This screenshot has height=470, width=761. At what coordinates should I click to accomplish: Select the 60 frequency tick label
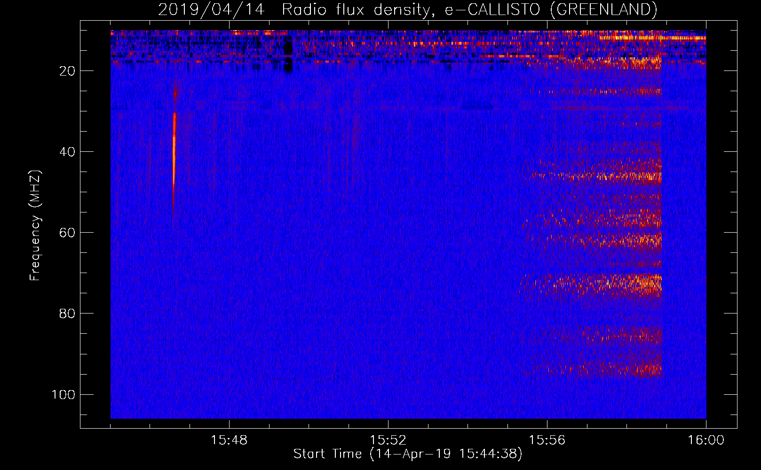click(67, 233)
